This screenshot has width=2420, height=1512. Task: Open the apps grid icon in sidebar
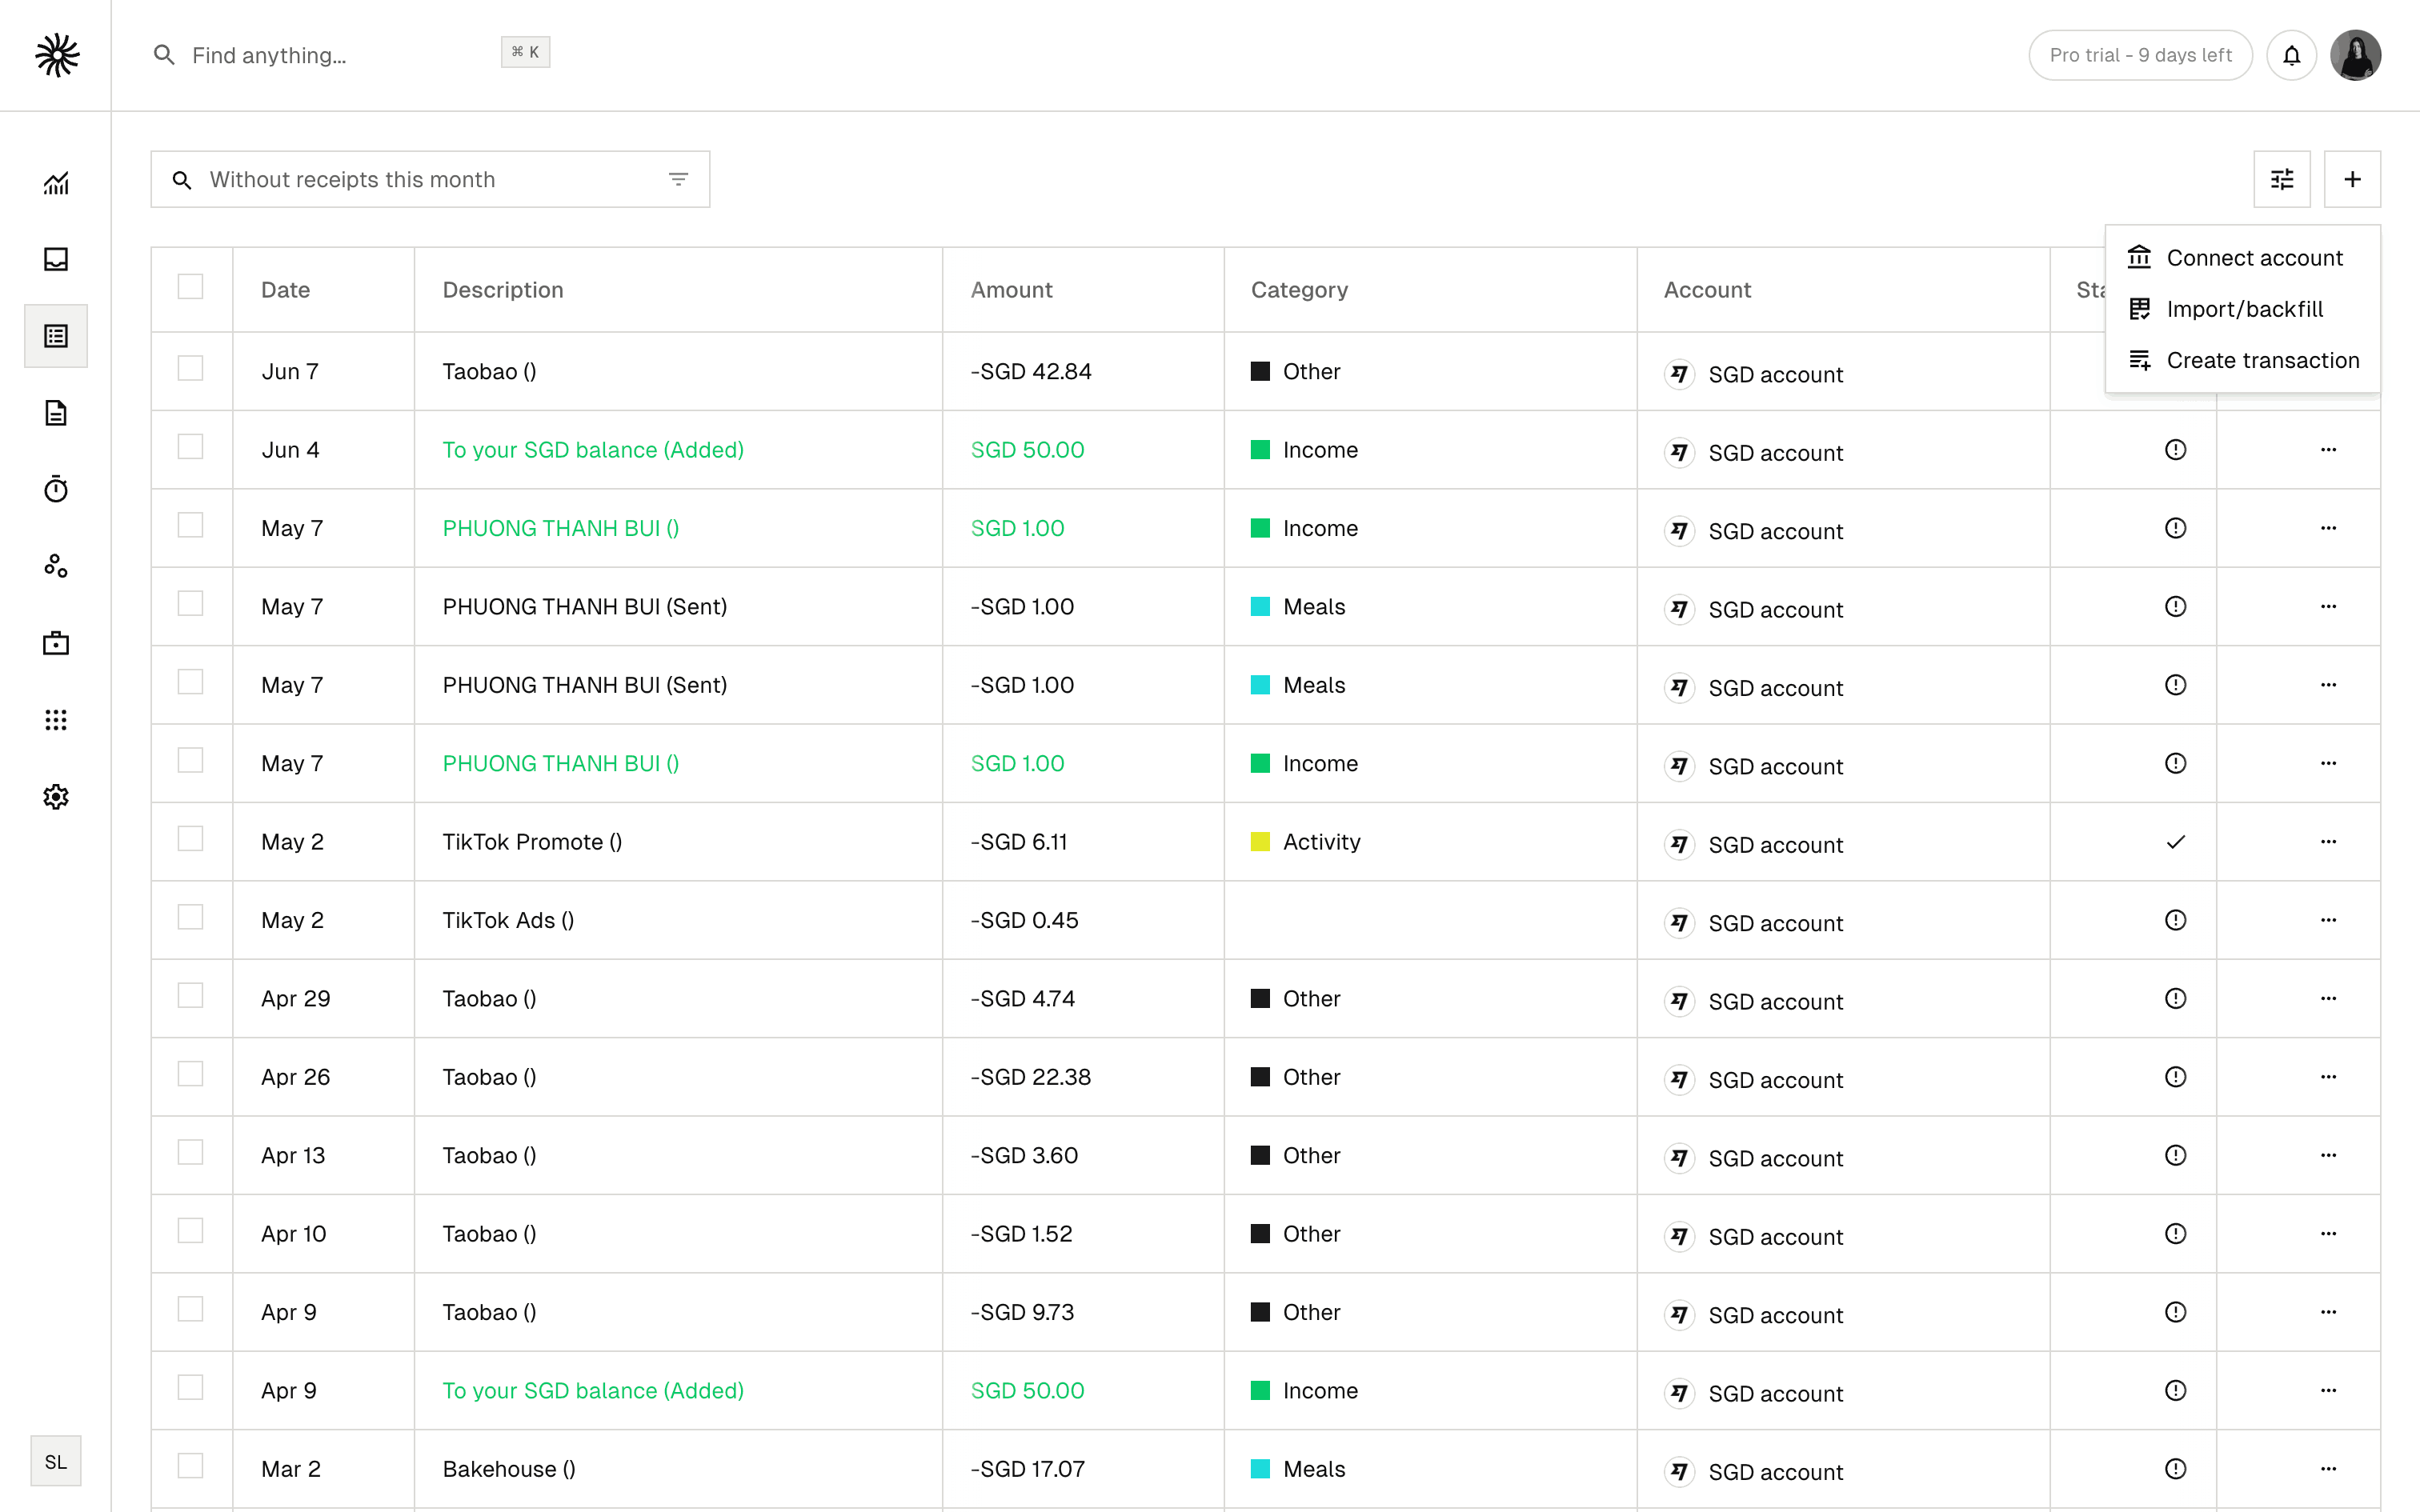click(56, 720)
